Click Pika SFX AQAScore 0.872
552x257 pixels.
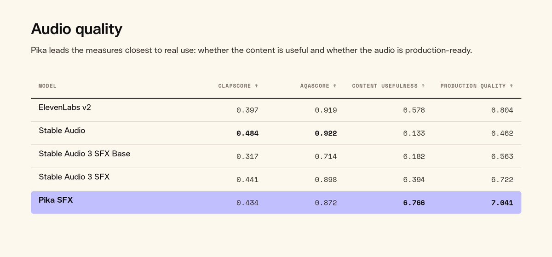point(326,203)
